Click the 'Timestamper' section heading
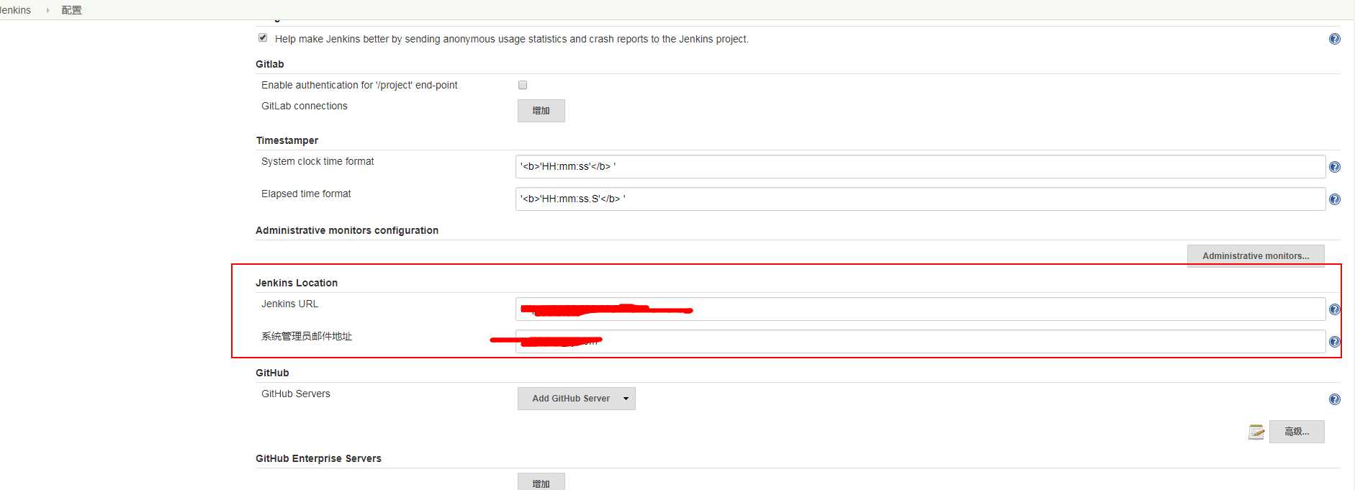The height and width of the screenshot is (490, 1355). tap(287, 140)
